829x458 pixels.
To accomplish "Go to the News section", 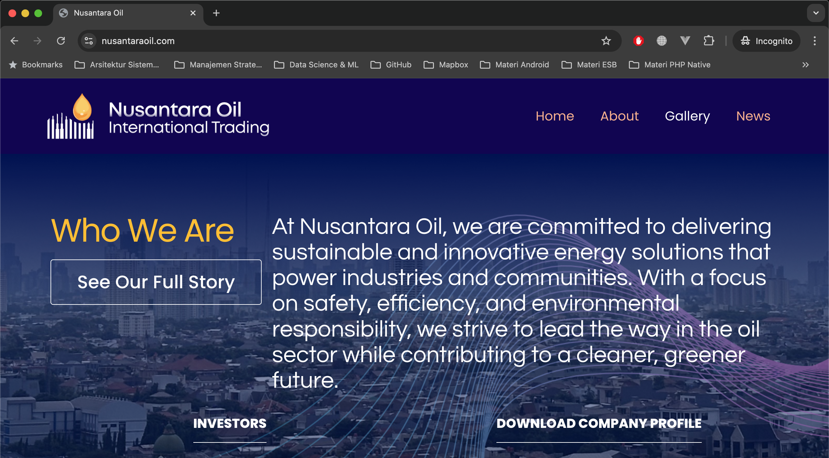I will [x=753, y=116].
